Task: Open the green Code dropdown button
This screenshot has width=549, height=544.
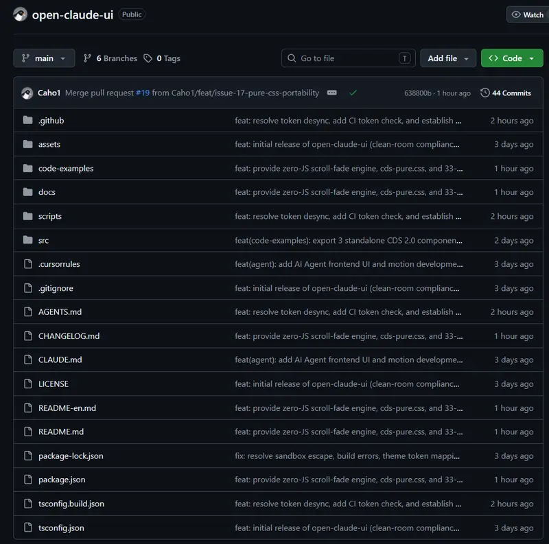Action: tap(512, 58)
